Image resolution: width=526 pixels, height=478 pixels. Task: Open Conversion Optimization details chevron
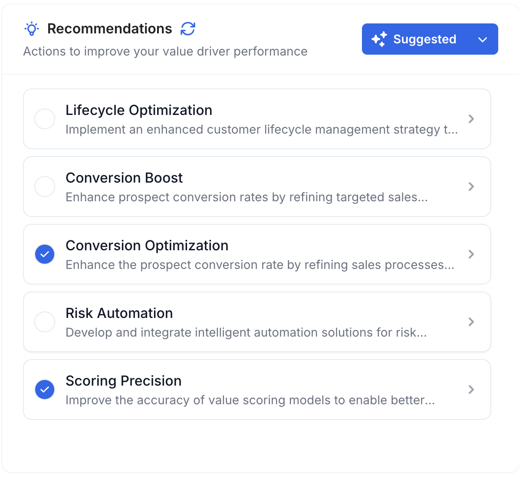(471, 254)
